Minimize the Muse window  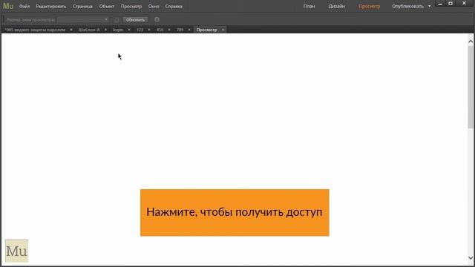point(440,4)
